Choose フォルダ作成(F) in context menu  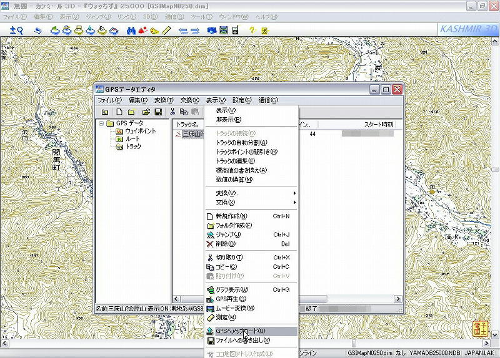(252, 226)
